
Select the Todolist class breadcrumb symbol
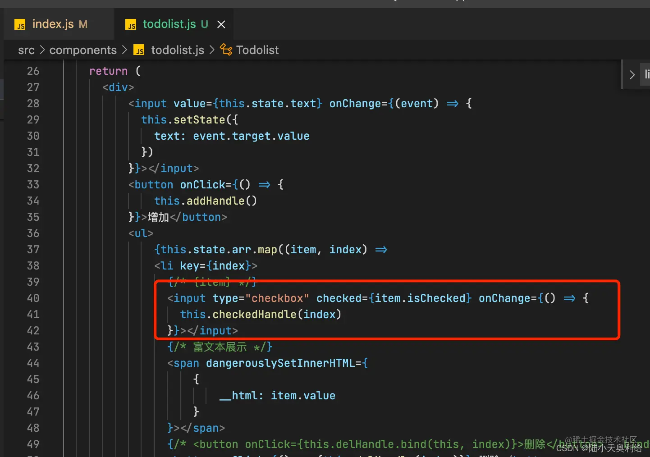click(257, 50)
